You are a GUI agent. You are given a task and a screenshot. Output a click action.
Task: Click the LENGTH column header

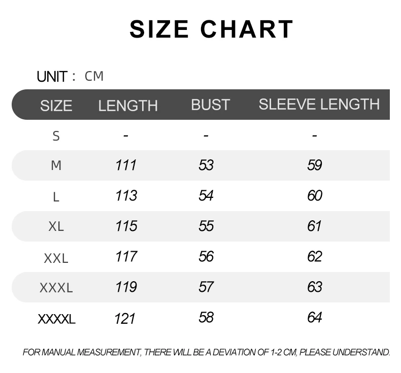point(128,106)
